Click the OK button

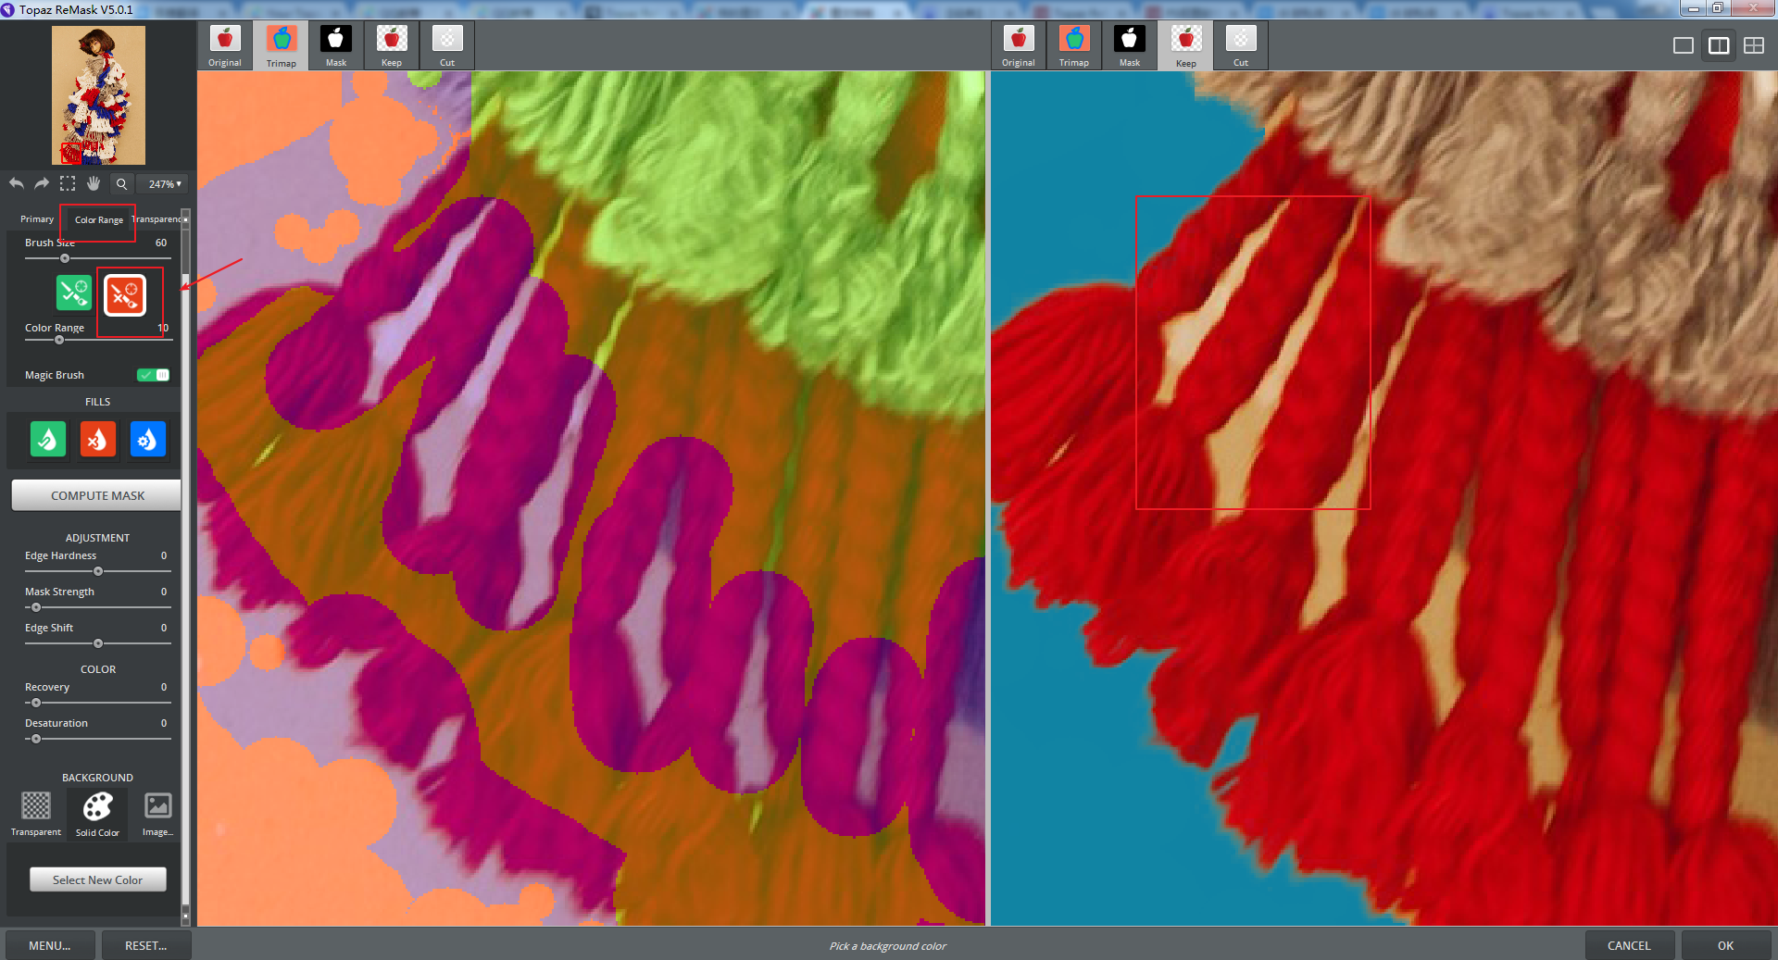(x=1725, y=945)
